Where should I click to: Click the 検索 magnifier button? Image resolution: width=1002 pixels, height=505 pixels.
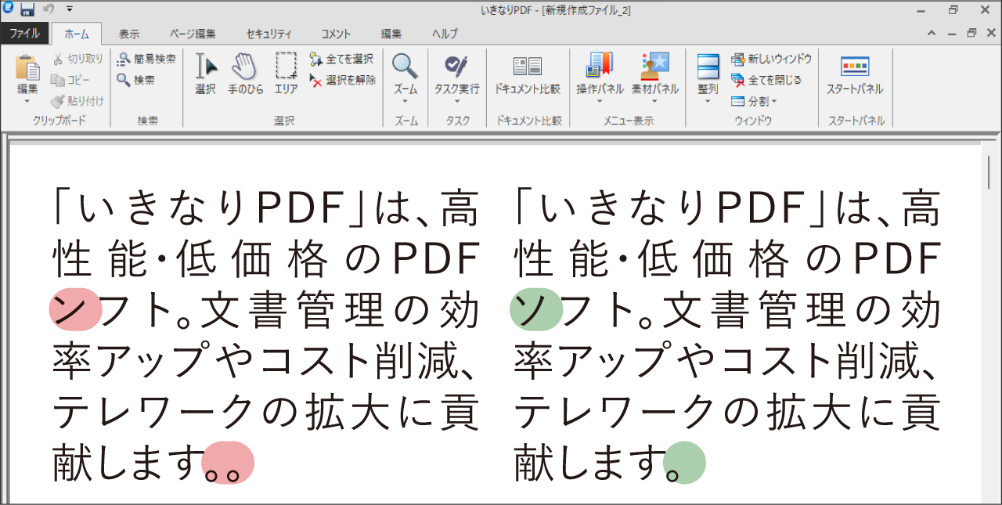point(136,80)
